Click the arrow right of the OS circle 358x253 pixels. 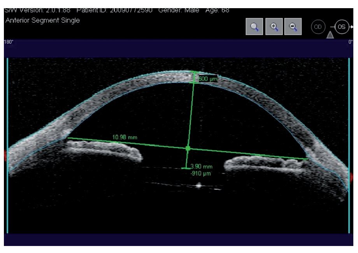[x=353, y=27]
